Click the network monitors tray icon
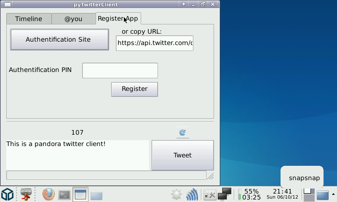Image resolution: width=337 pixels, height=202 pixels. (225, 194)
